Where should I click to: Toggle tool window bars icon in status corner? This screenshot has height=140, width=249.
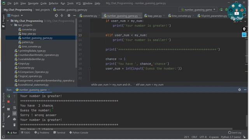click(4, 137)
